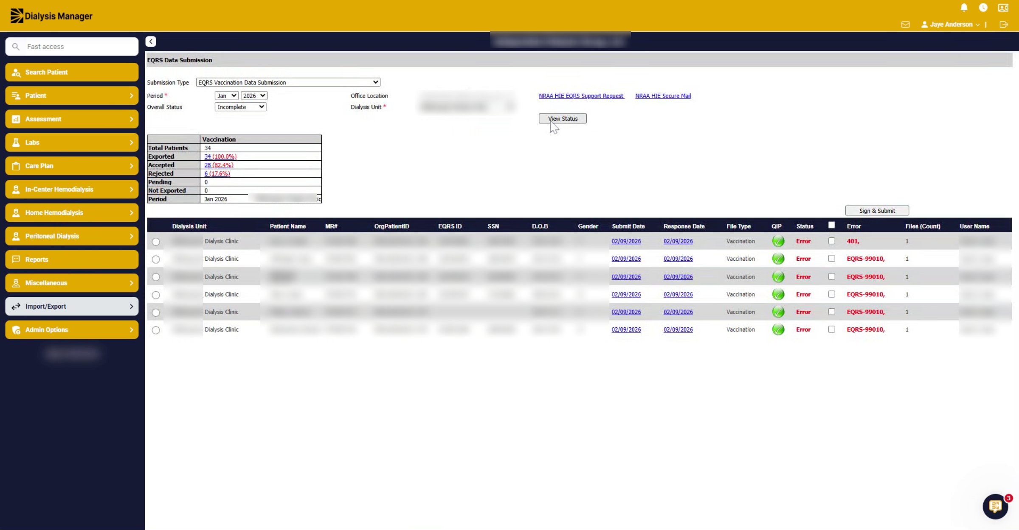Click the clock icon in header
The image size is (1019, 530).
pyautogui.click(x=983, y=8)
